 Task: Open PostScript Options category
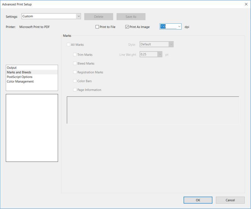click(x=32, y=77)
